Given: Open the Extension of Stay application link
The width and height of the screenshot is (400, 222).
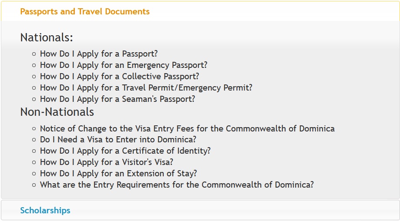Looking at the screenshot, I should click(x=118, y=174).
